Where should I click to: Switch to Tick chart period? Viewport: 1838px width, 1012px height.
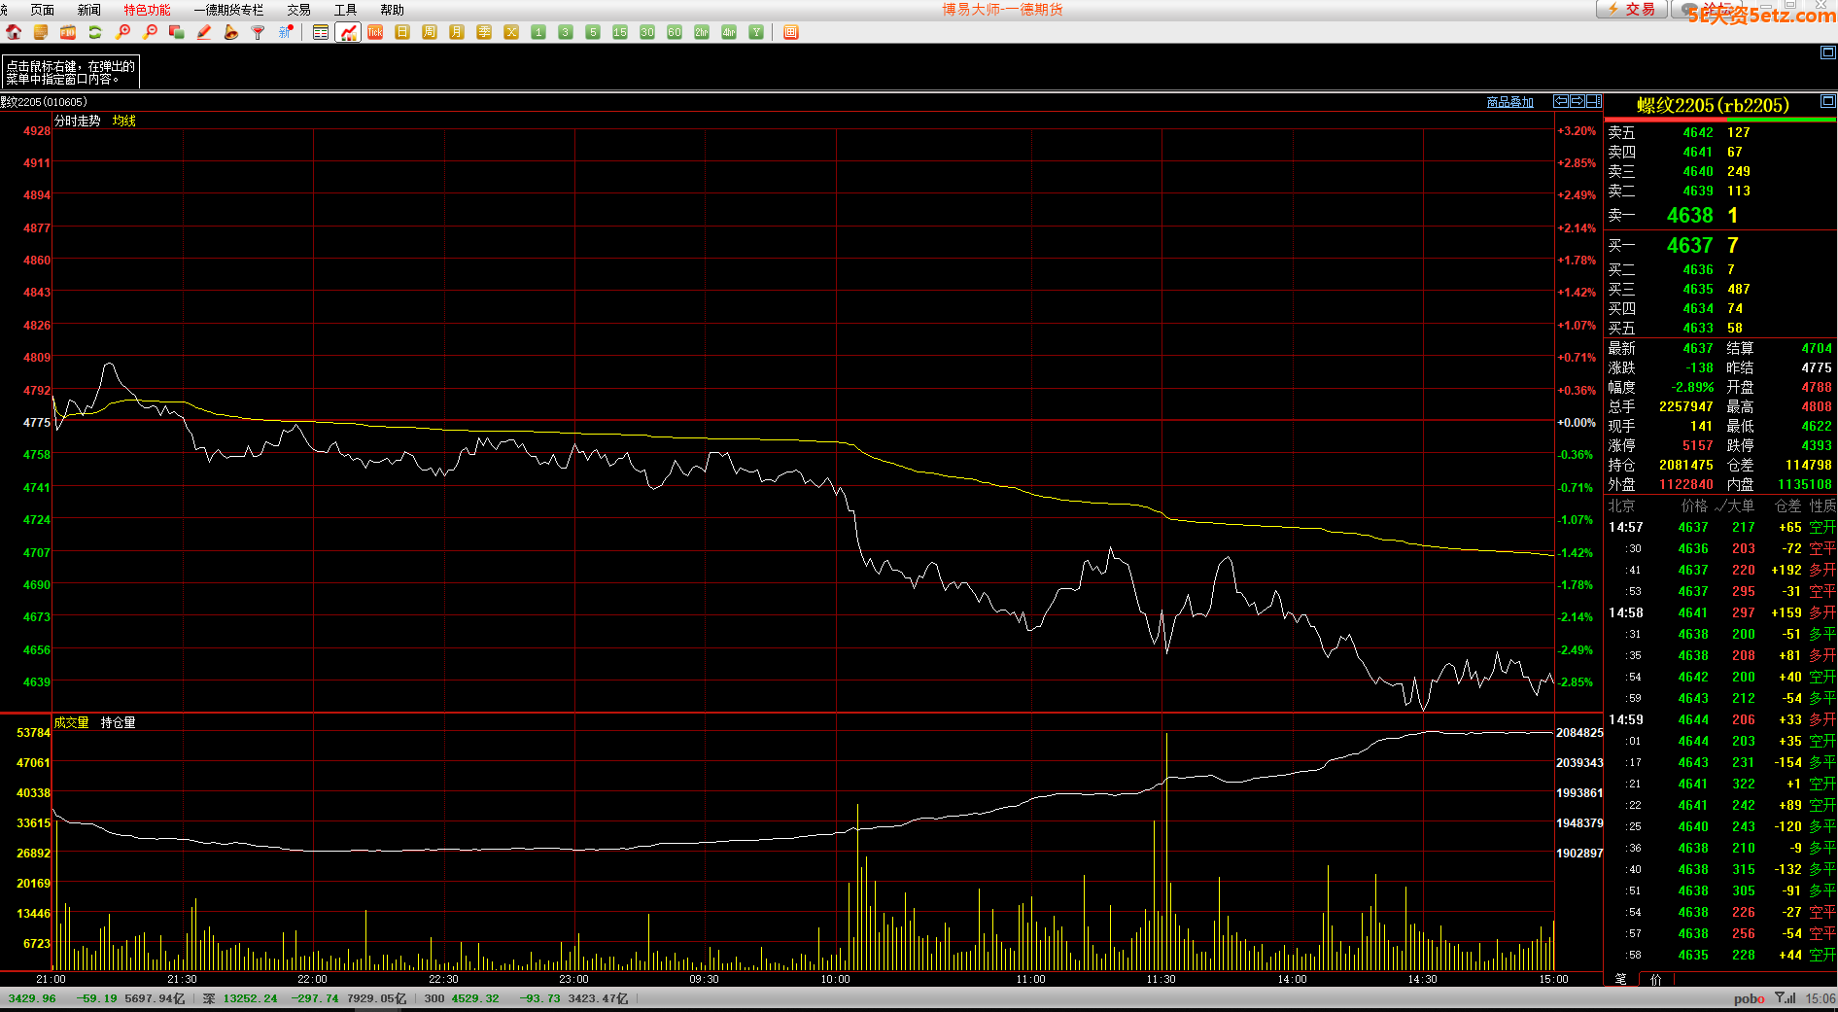pos(375,32)
